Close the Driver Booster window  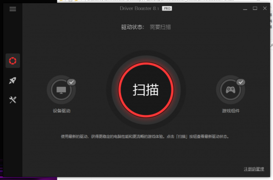(265, 8)
